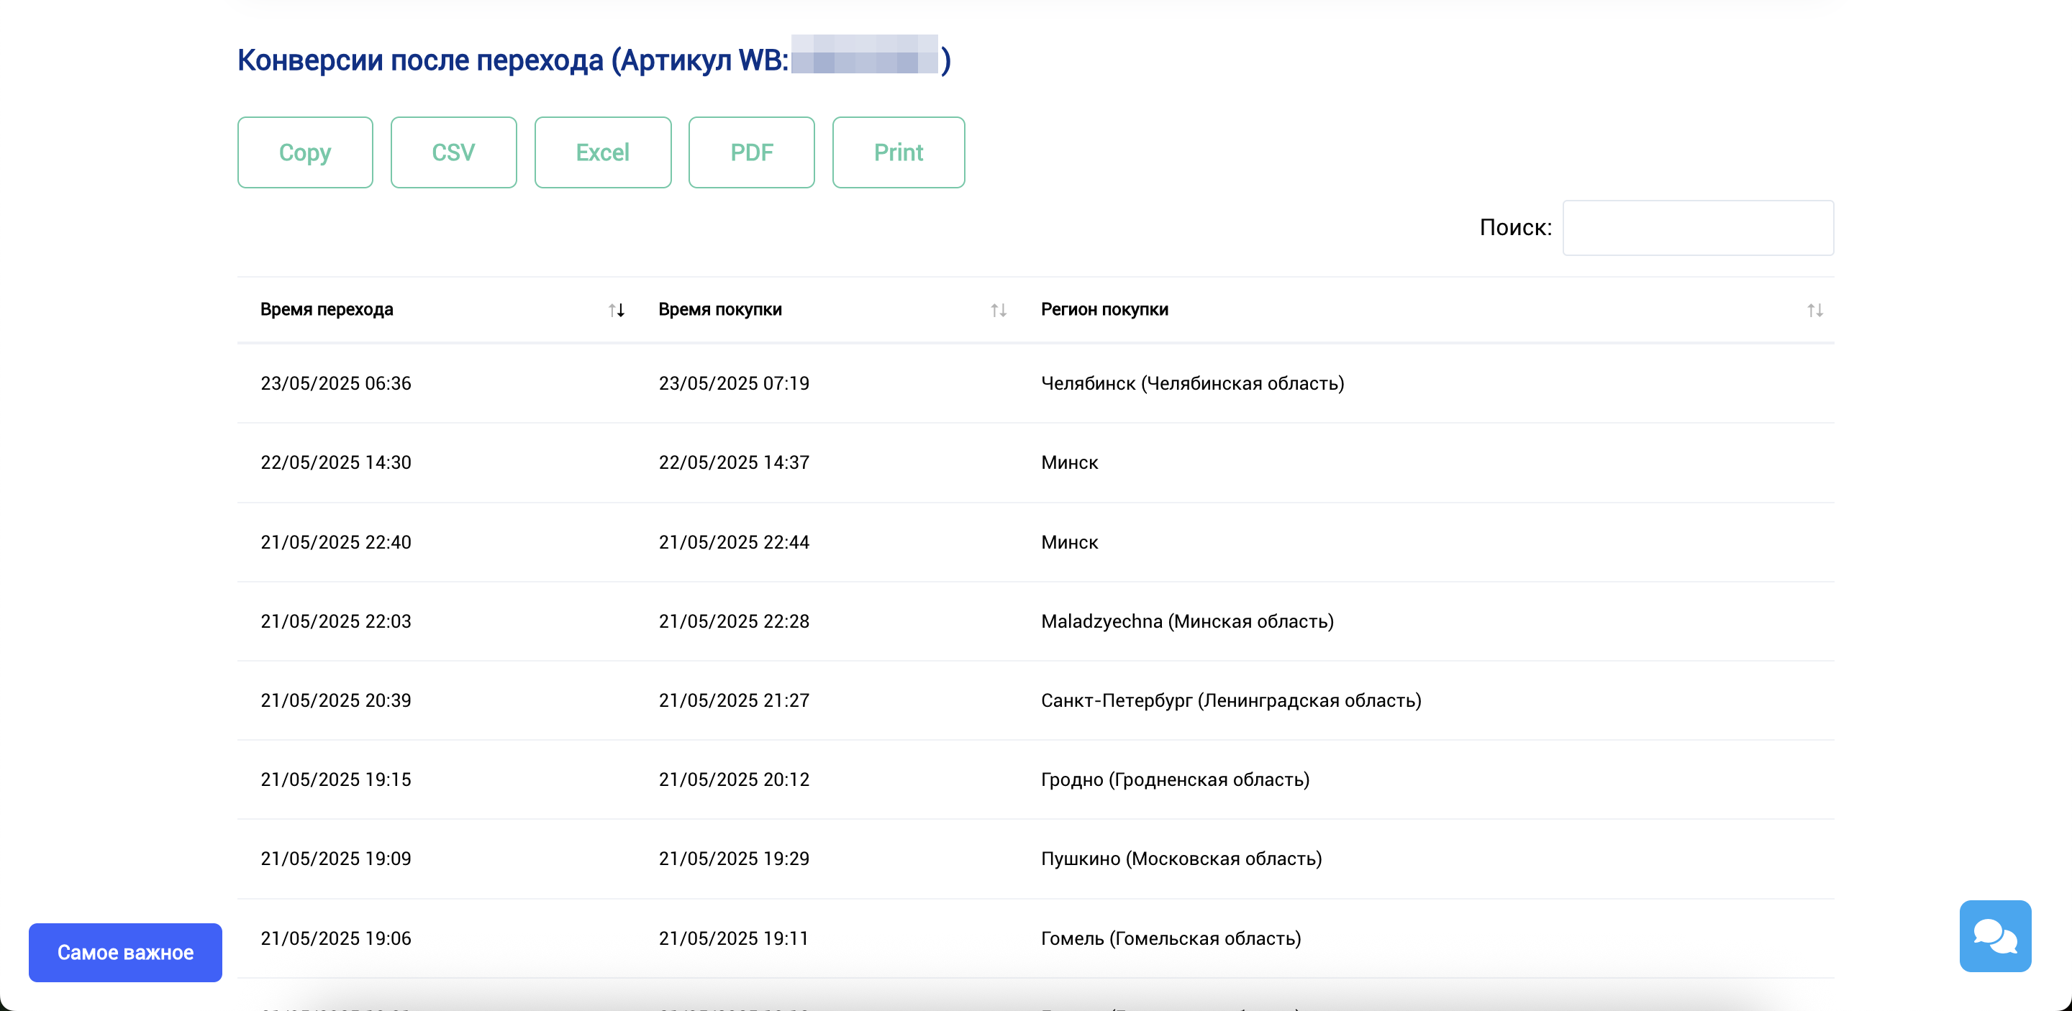Select Санкт-Петербург (Ленинградская область) cell
Image resolution: width=2072 pixels, height=1011 pixels.
coord(1231,701)
